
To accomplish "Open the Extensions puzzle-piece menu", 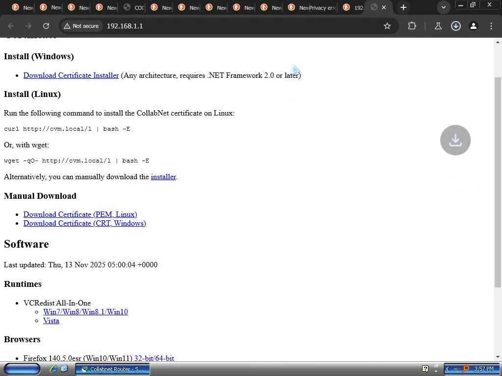I will tap(412, 26).
